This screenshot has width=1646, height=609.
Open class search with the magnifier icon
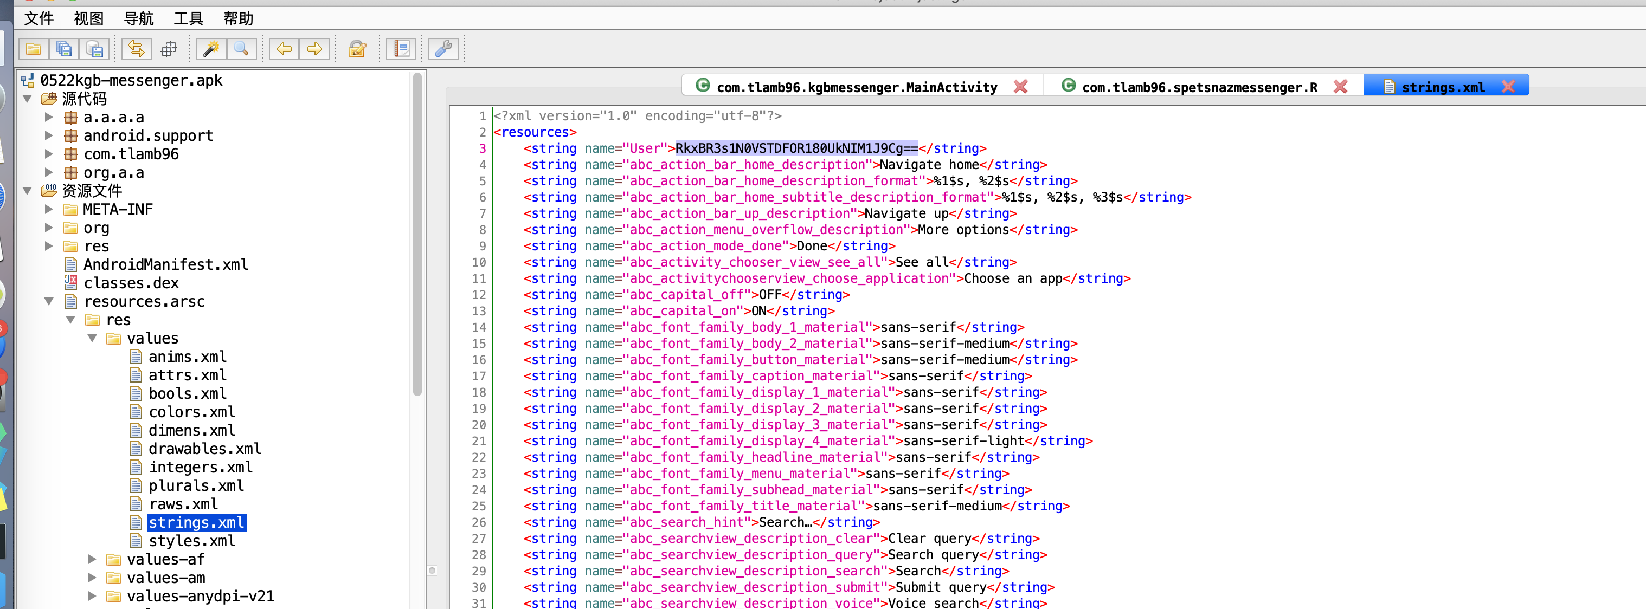(x=242, y=49)
